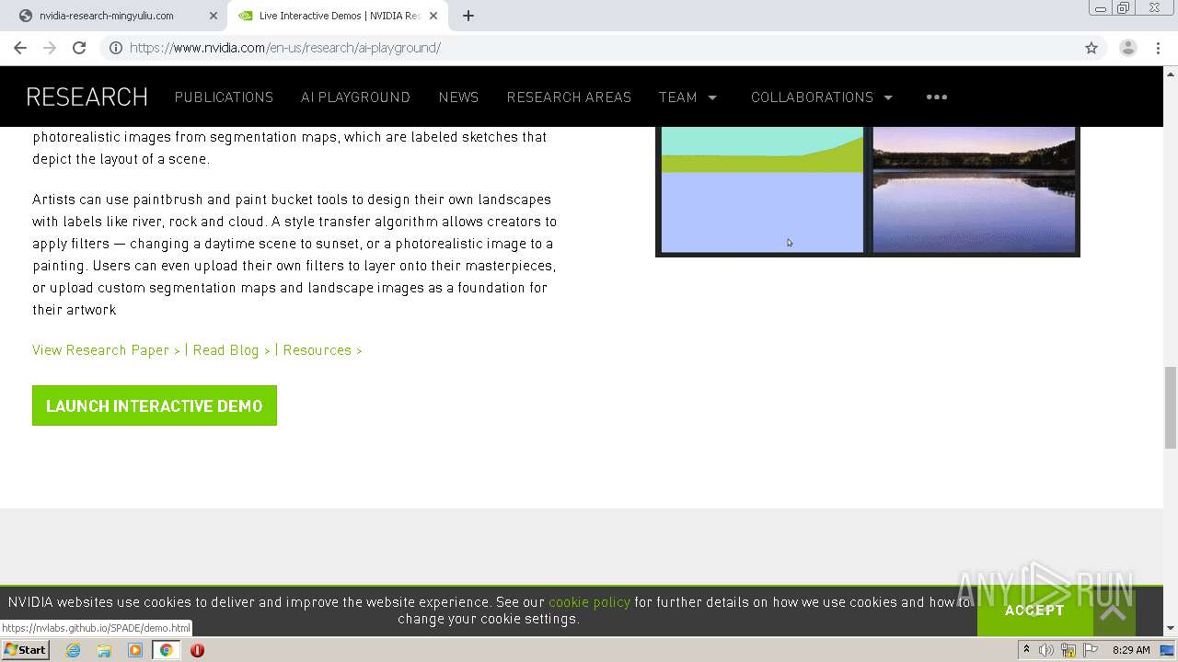Open the Windows Start menu
The image size is (1178, 662).
tap(25, 650)
